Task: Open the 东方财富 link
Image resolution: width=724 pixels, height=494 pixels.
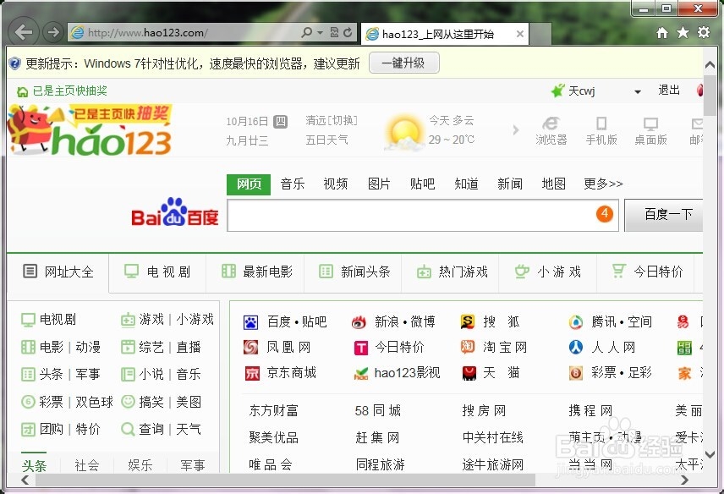Action: point(273,410)
